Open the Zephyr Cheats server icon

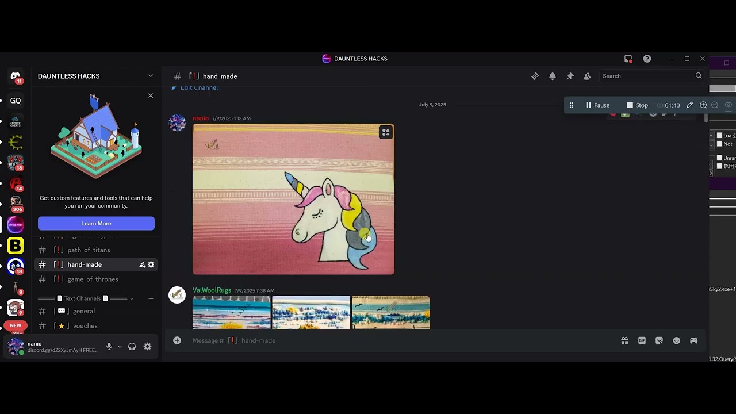click(16, 122)
